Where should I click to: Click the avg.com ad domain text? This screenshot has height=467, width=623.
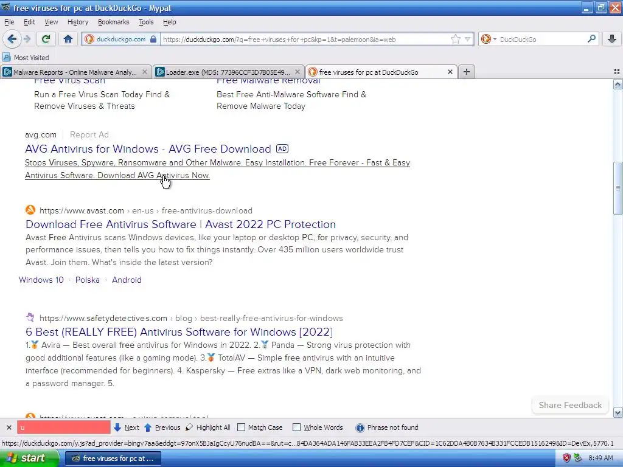(x=41, y=134)
